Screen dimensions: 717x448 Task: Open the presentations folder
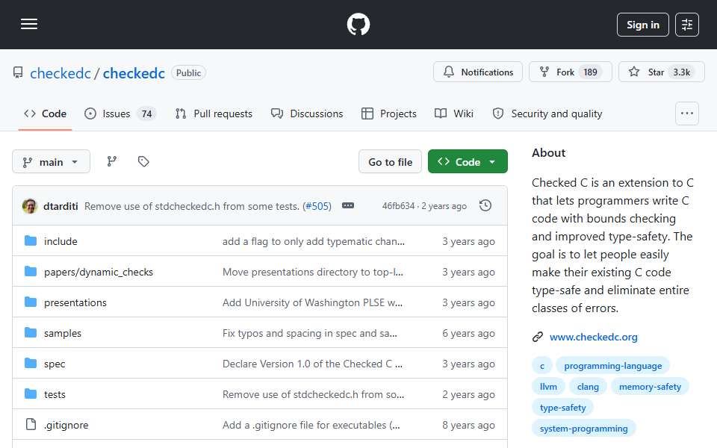click(x=75, y=302)
